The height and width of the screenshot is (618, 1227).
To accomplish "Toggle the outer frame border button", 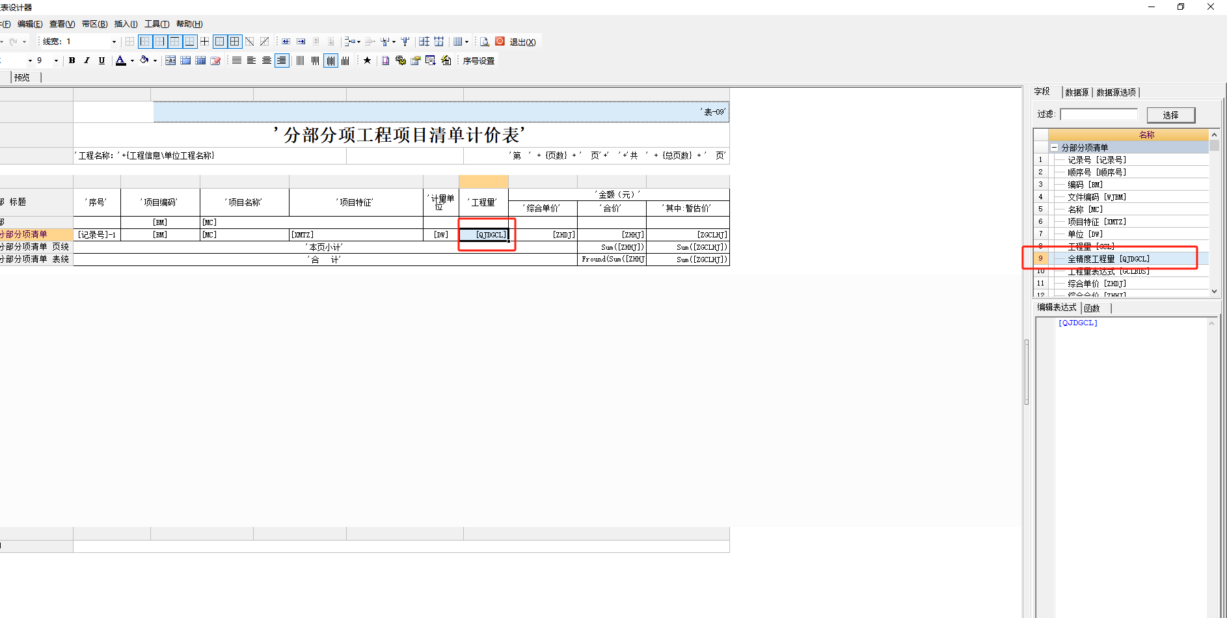I will tap(220, 42).
